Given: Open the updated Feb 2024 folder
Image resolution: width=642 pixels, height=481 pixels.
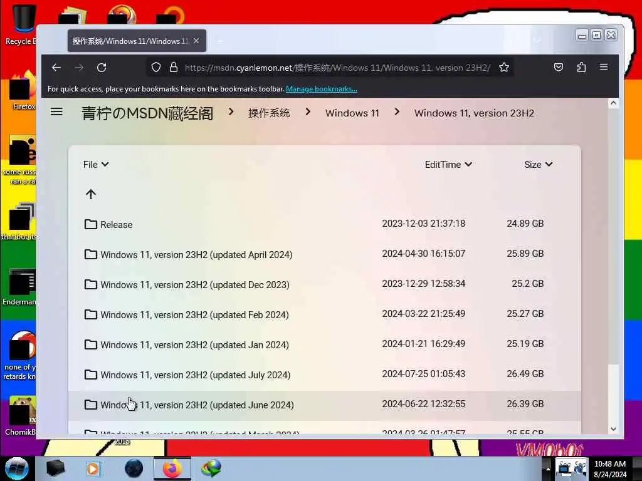Looking at the screenshot, I should coord(194,315).
